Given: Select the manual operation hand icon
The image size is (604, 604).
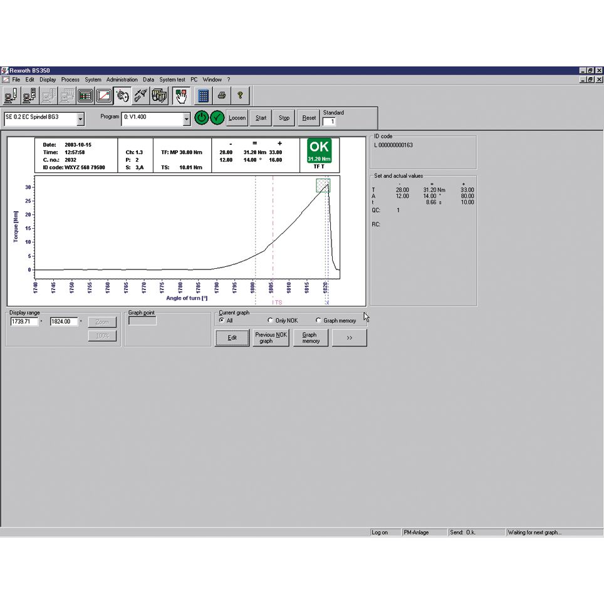Looking at the screenshot, I should [x=182, y=95].
